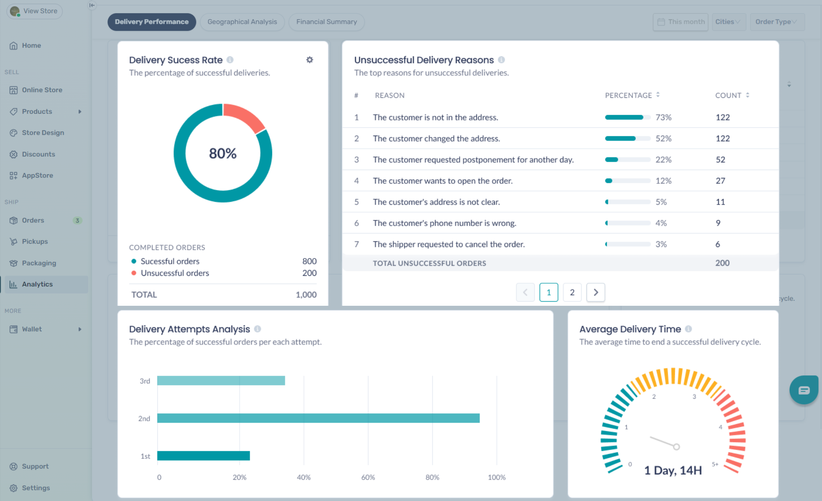The width and height of the screenshot is (822, 501).
Task: Go to page 2 of reasons table
Action: 572,292
